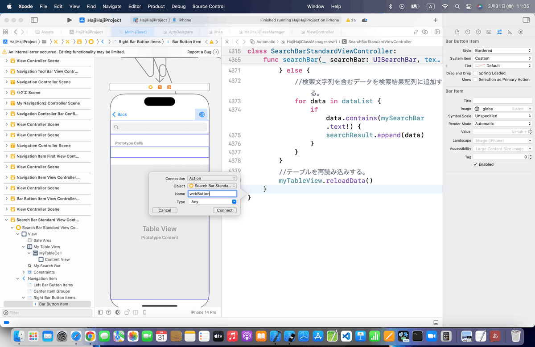Click the Back button in the canvas
Image resolution: width=535 pixels, height=347 pixels.
click(119, 114)
